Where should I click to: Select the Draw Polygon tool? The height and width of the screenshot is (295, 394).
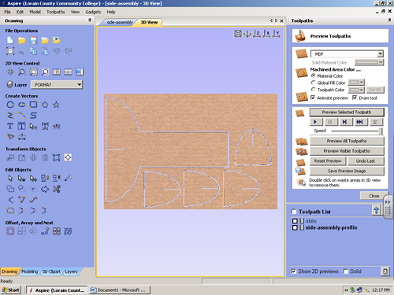(45, 105)
